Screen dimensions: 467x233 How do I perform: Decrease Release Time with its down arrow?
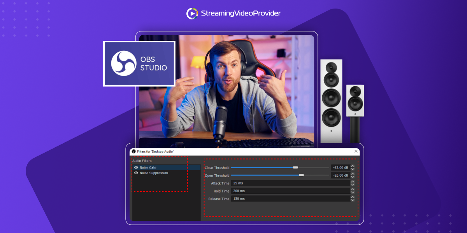tap(353, 200)
